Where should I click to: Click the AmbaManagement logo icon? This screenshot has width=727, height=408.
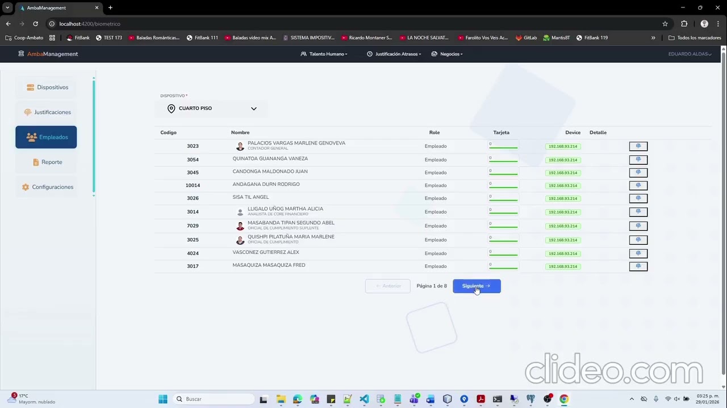(x=21, y=54)
